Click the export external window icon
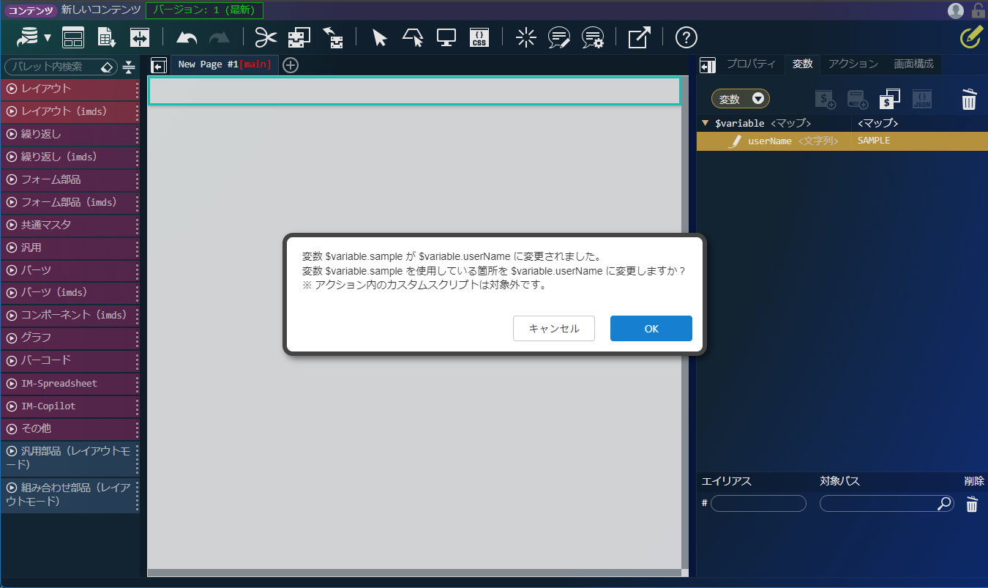The image size is (988, 588). 638,38
